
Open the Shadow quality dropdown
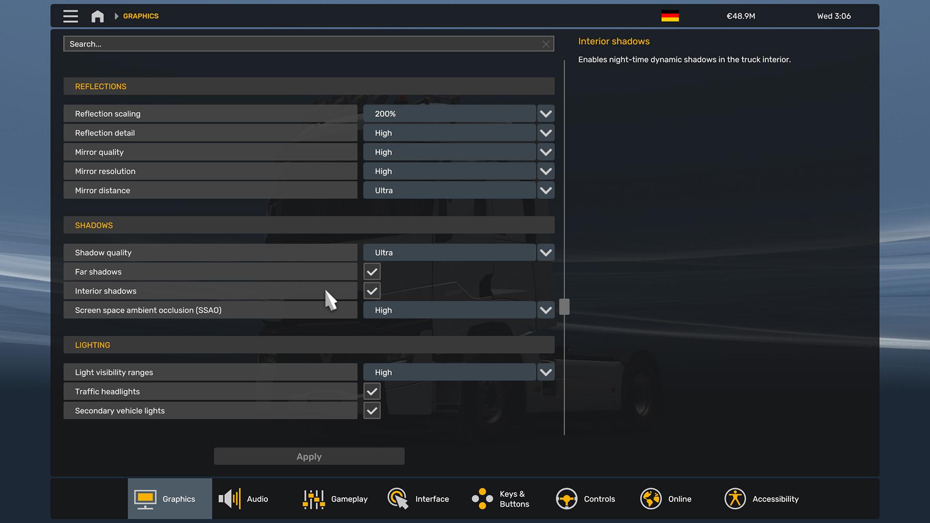545,253
